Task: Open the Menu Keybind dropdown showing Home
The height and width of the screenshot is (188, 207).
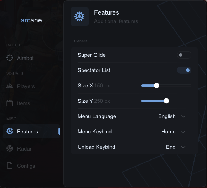Action: 173,132
